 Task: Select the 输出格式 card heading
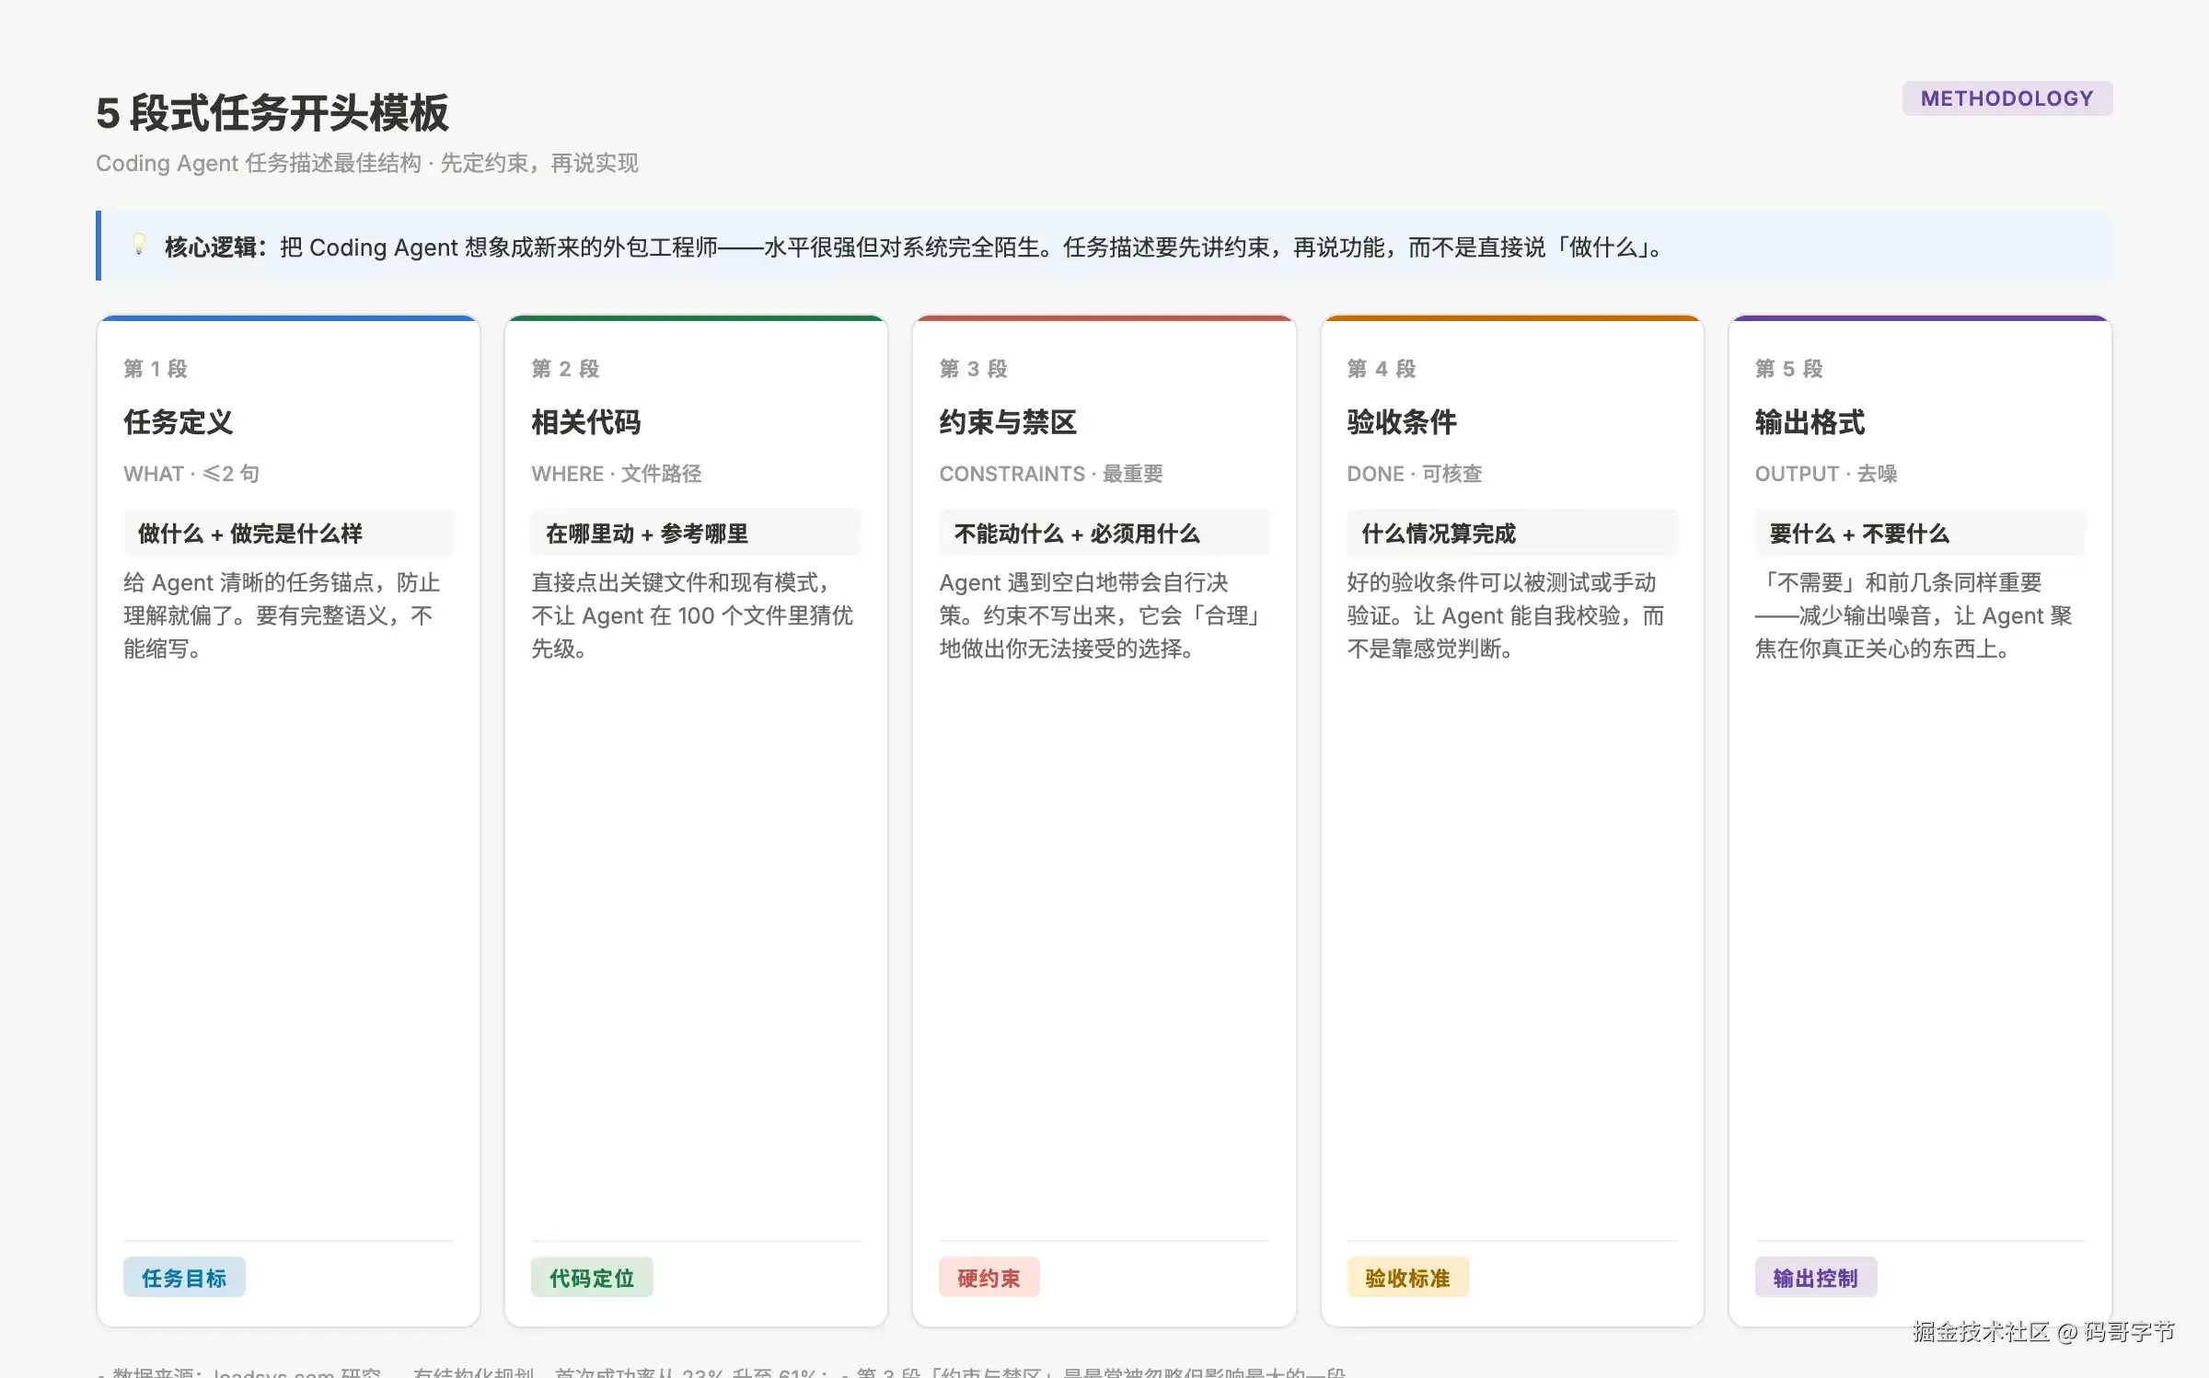pyautogui.click(x=1810, y=422)
